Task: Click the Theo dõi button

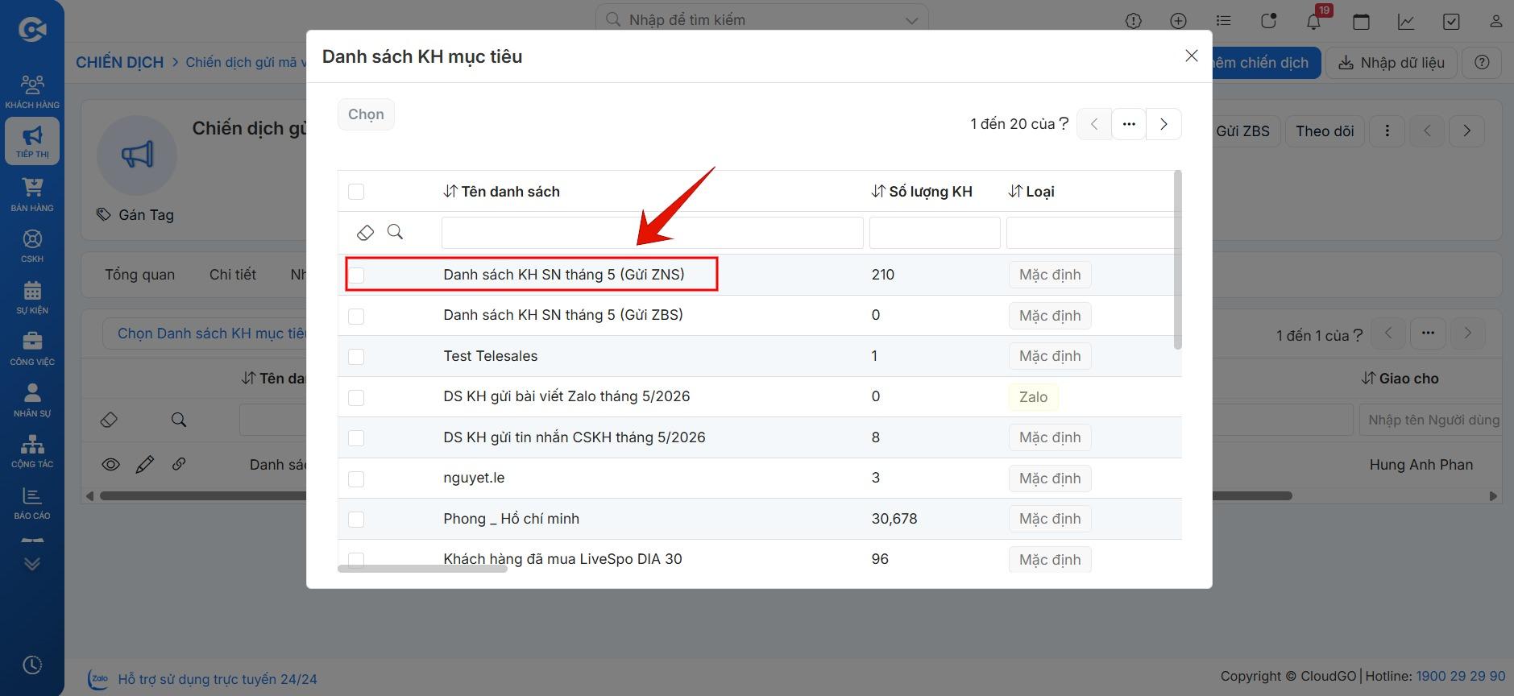Action: point(1325,130)
